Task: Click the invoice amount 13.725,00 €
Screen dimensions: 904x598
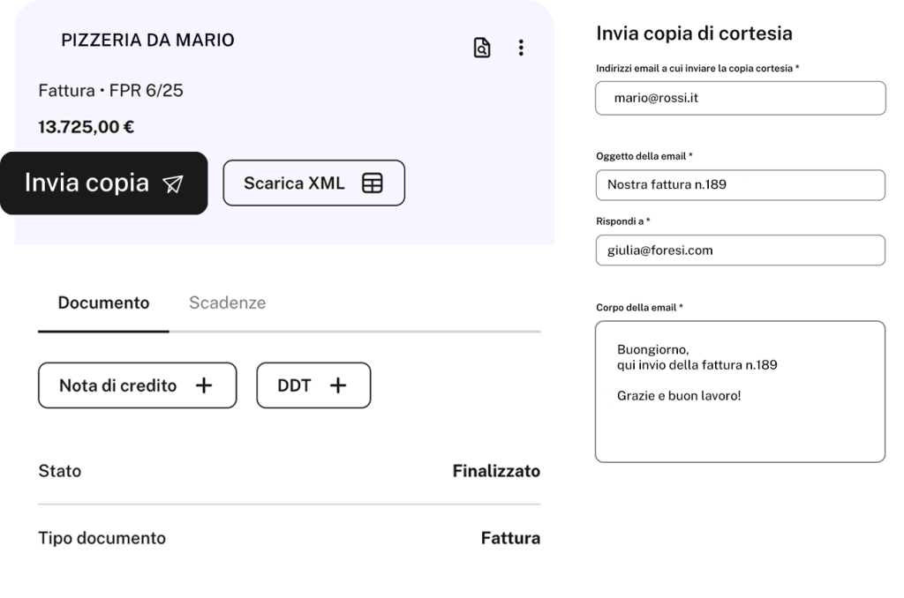Action: pos(86,127)
